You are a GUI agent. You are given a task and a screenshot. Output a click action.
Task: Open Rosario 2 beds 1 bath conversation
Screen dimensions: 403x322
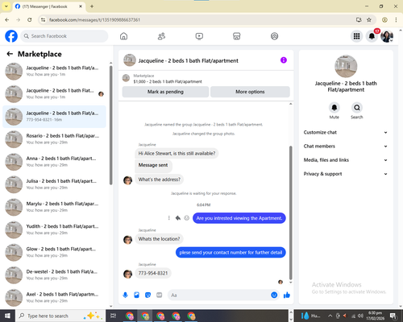pyautogui.click(x=54, y=139)
